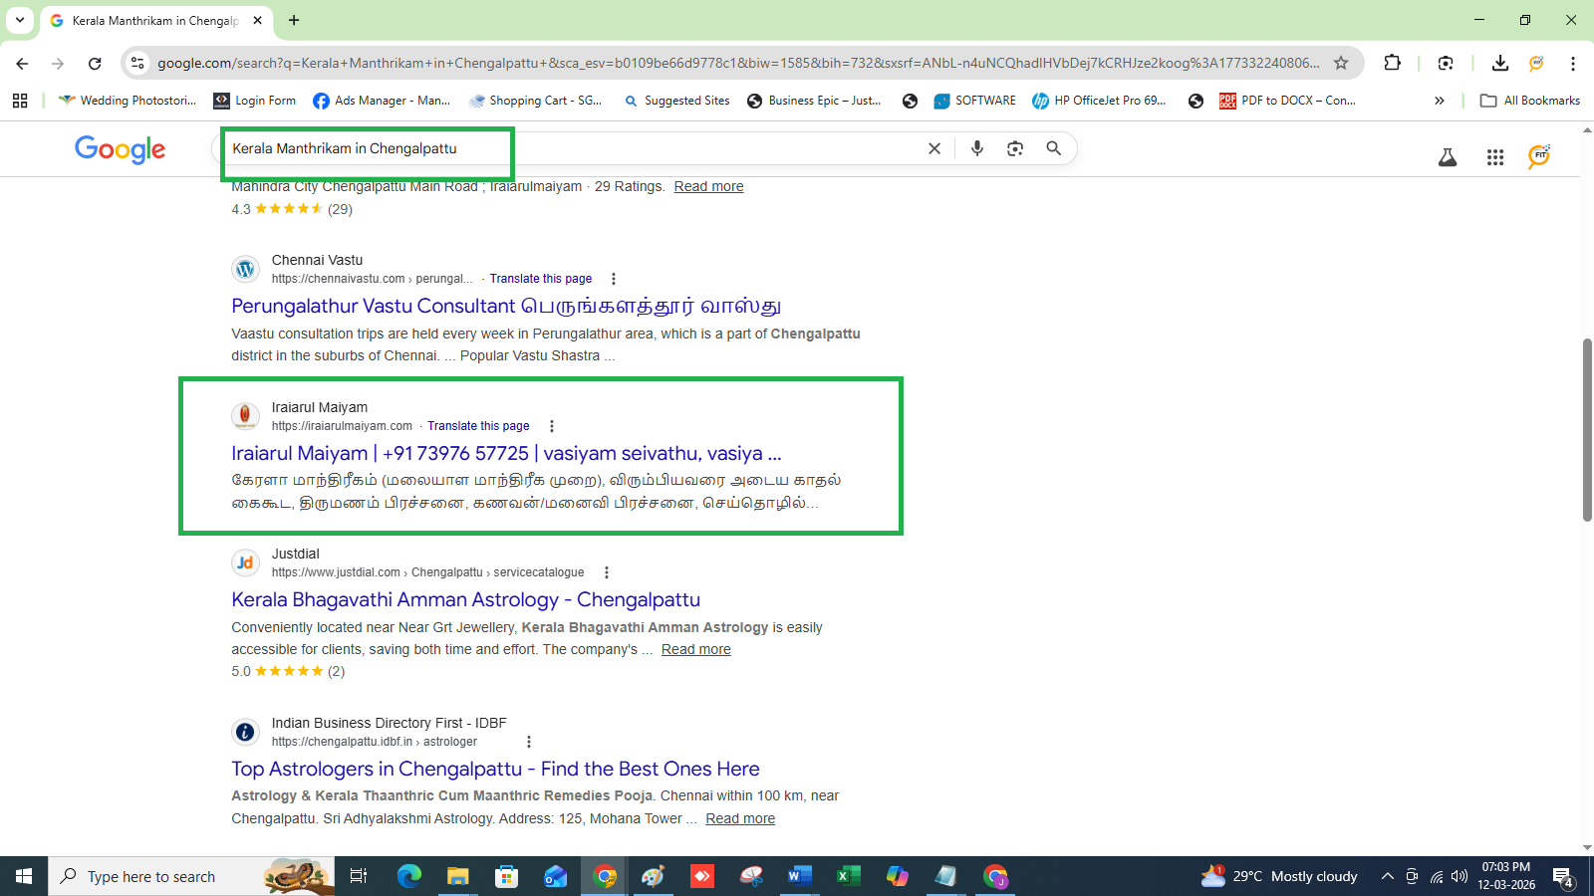Viewport: 1594px width, 896px height.
Task: Expand the hidden bookmarks overflow chevron
Action: pyautogui.click(x=1439, y=101)
